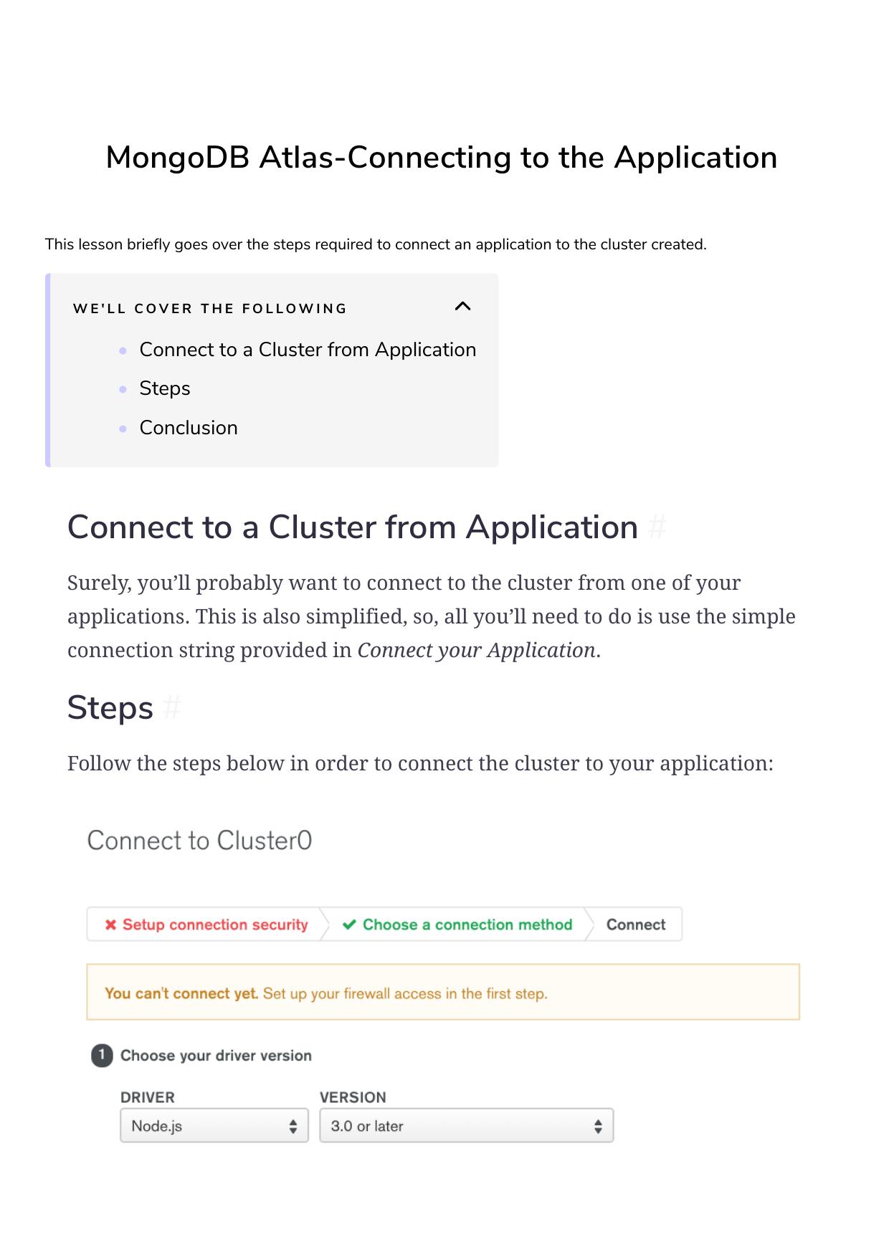This screenshot has width=889, height=1257.
Task: Jump to Connect to a Cluster from Application
Action: pyautogui.click(x=308, y=350)
